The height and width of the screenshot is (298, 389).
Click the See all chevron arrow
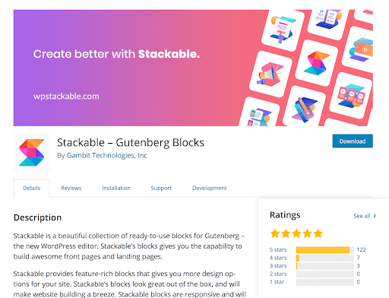pyautogui.click(x=375, y=216)
